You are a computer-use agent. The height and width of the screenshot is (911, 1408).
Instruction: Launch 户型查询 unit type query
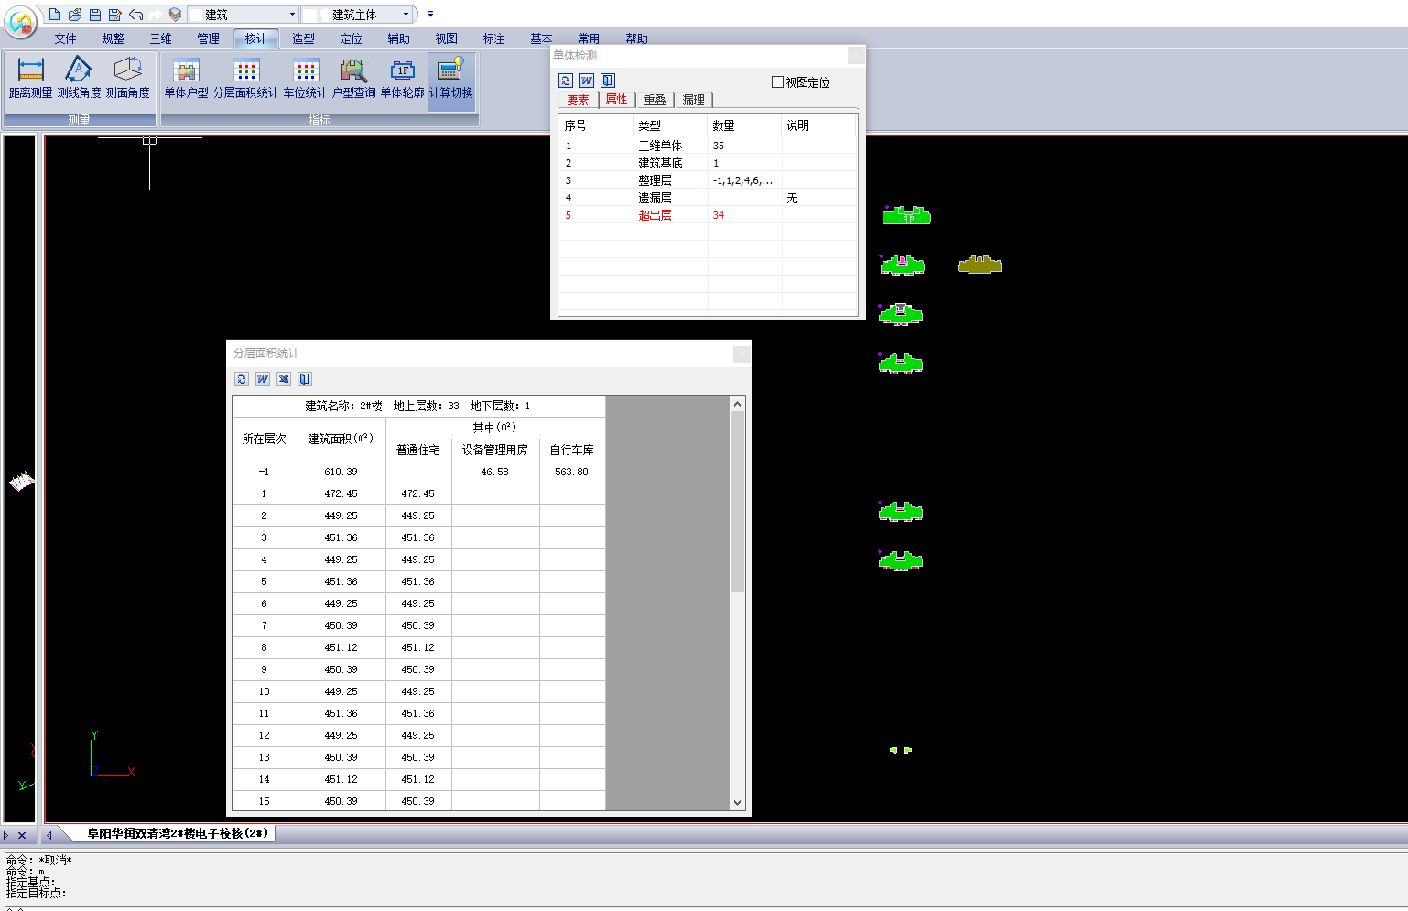[353, 78]
